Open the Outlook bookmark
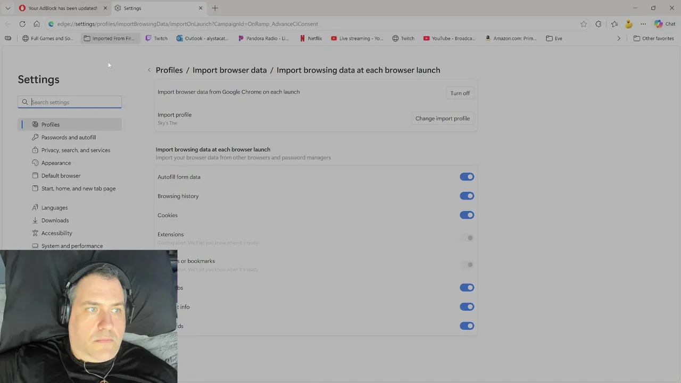Viewport: 681px width, 383px height. (x=202, y=38)
